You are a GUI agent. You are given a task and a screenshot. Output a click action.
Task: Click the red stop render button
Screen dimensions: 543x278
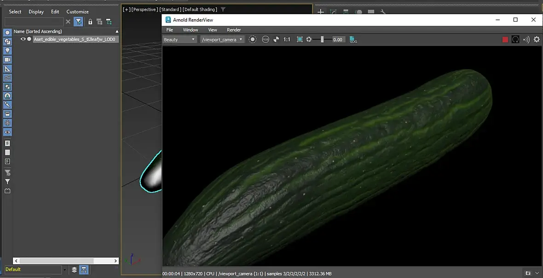(505, 40)
